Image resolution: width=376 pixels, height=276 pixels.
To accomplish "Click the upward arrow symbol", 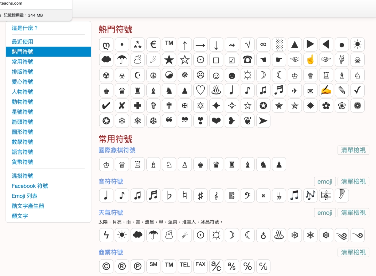I will tap(185, 45).
